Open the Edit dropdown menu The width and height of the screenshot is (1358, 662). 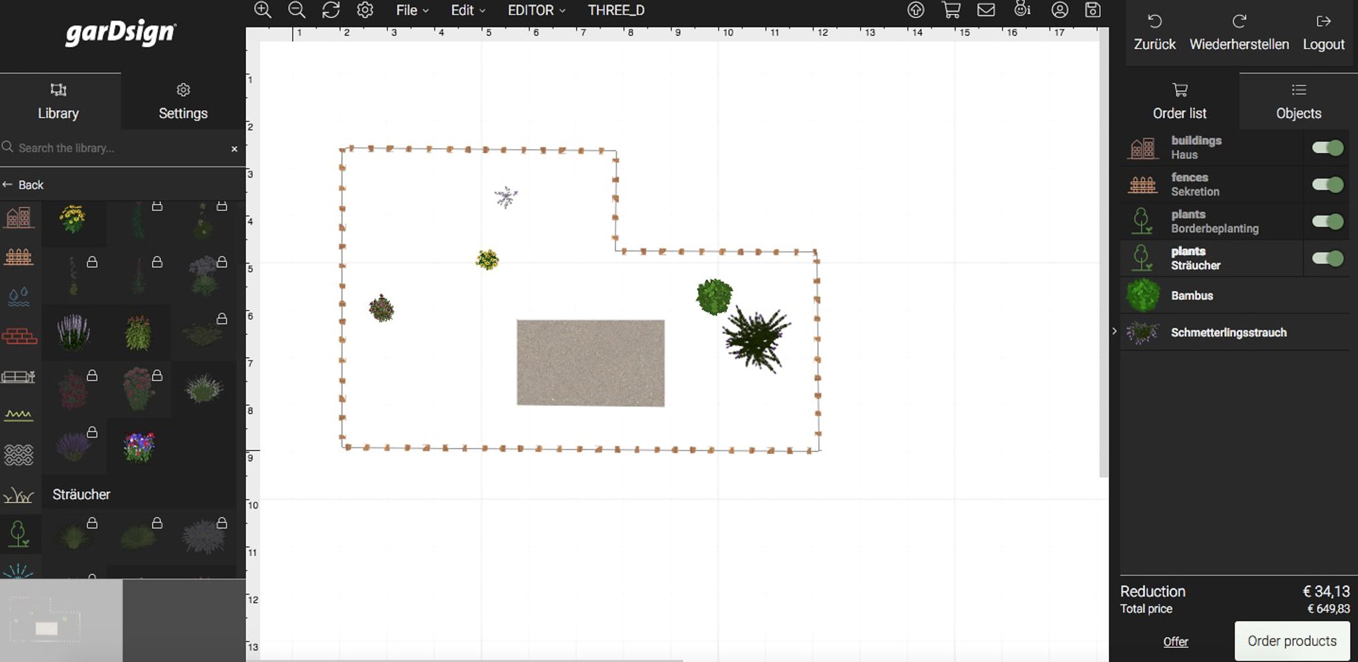pos(468,11)
